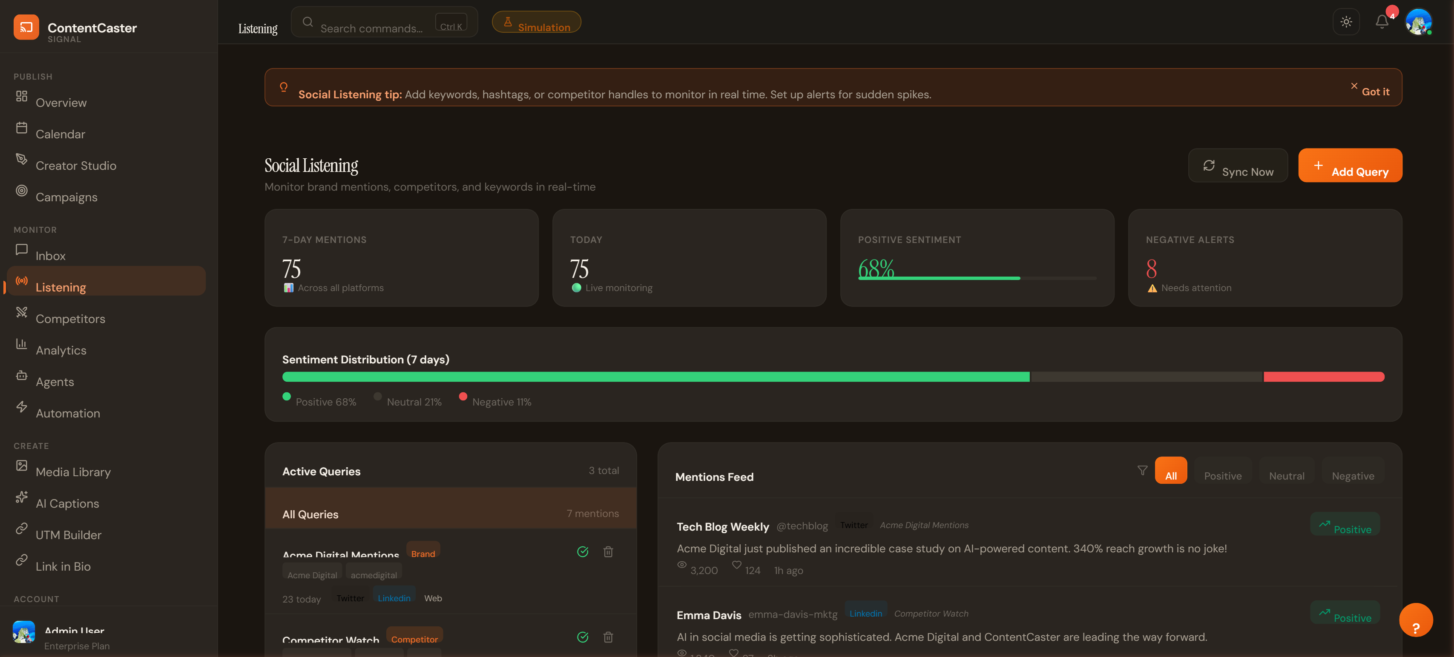Click the ContentCaster logo icon
This screenshot has height=657, width=1454.
[x=26, y=27]
